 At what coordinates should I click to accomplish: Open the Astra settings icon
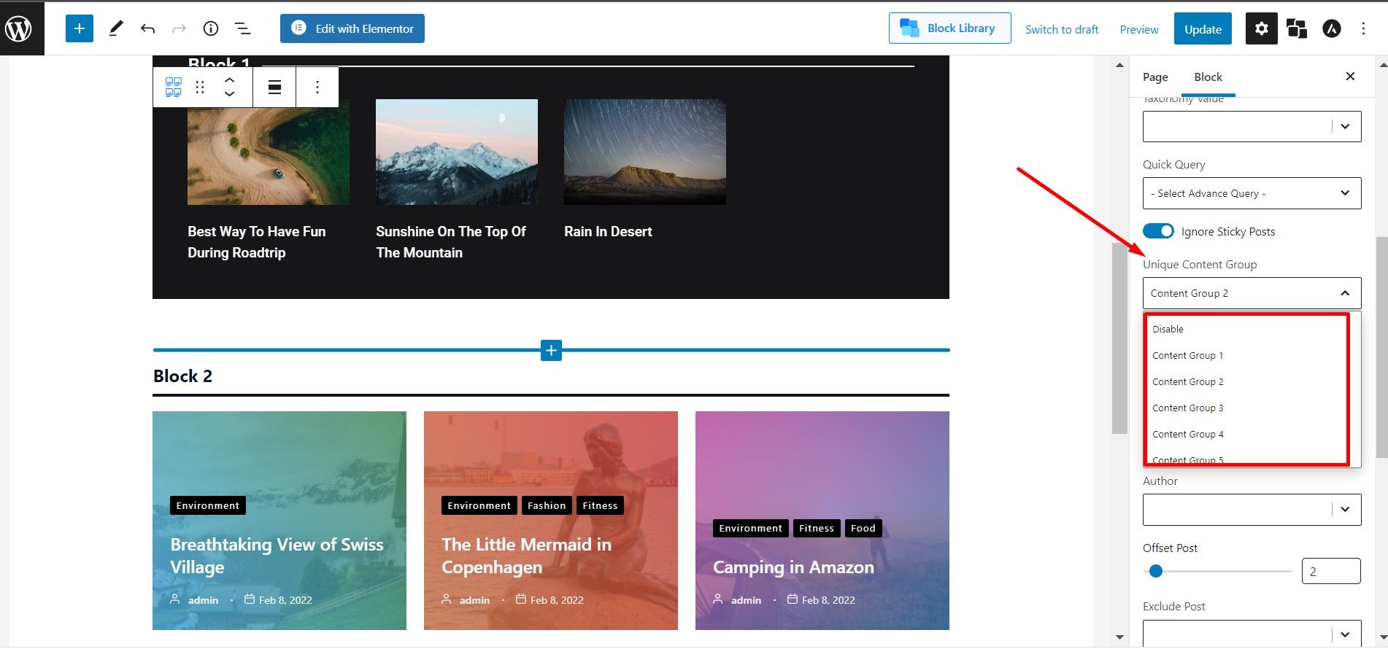click(x=1332, y=29)
